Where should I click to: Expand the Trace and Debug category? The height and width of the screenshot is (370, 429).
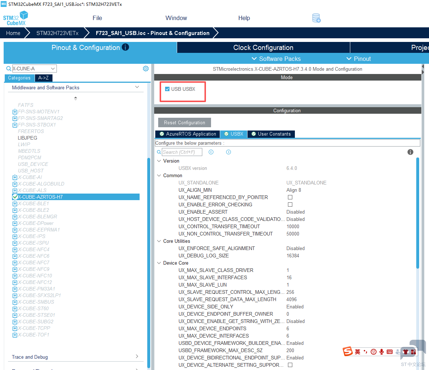point(137,356)
